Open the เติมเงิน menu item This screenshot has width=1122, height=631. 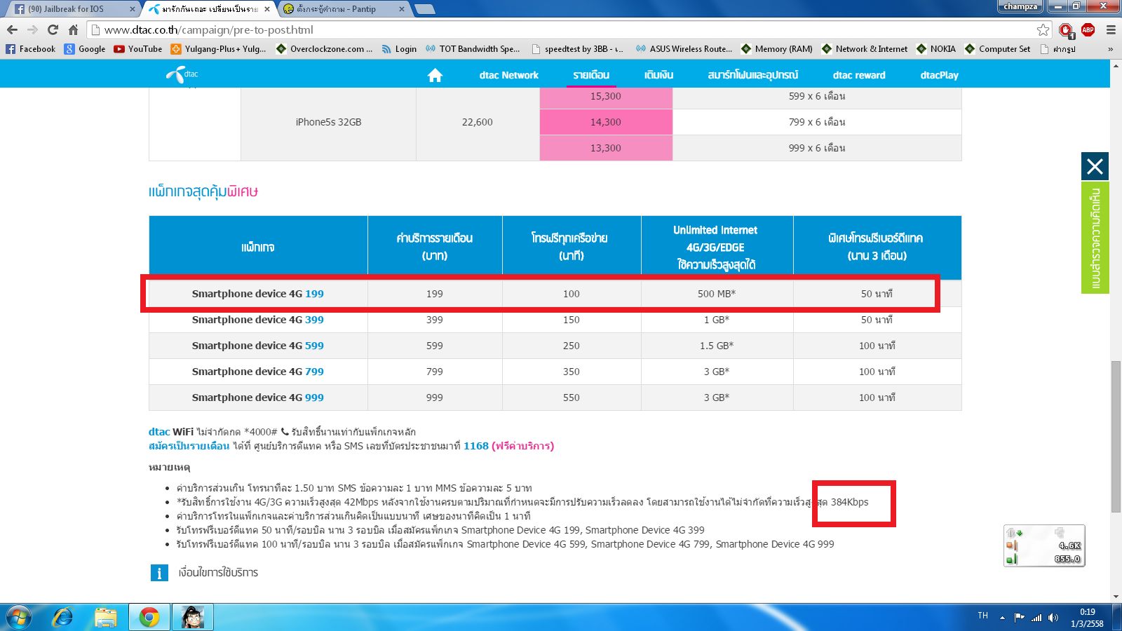[x=658, y=75]
